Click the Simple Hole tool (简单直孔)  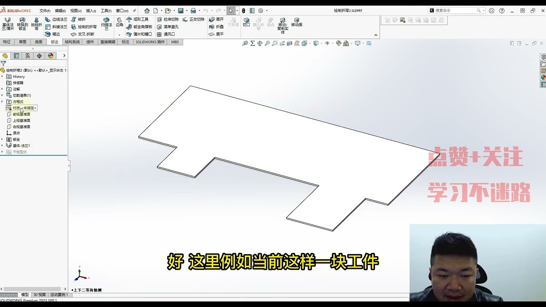[168, 27]
